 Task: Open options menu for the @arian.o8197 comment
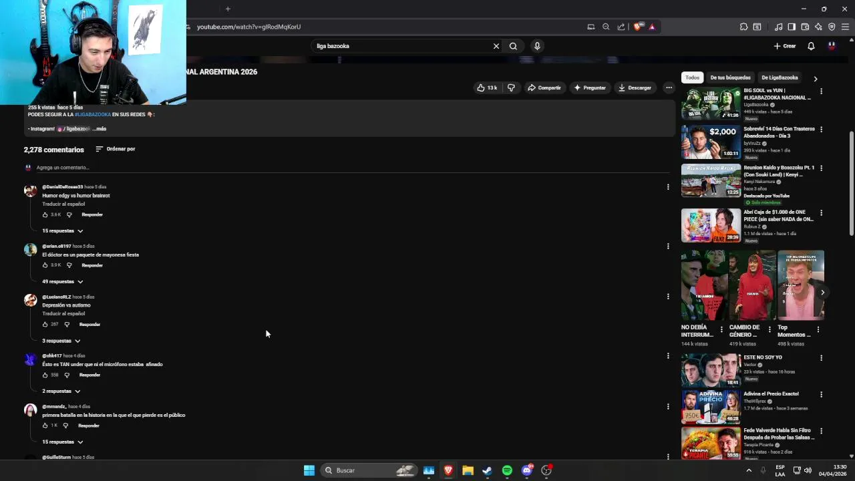pyautogui.click(x=668, y=247)
